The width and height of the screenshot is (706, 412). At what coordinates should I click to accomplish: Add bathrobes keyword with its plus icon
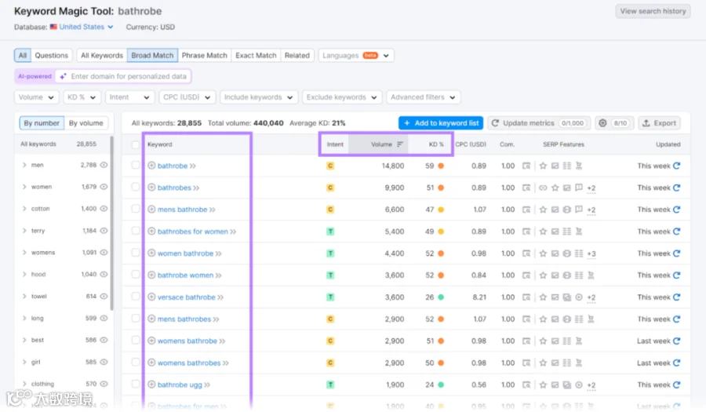151,188
